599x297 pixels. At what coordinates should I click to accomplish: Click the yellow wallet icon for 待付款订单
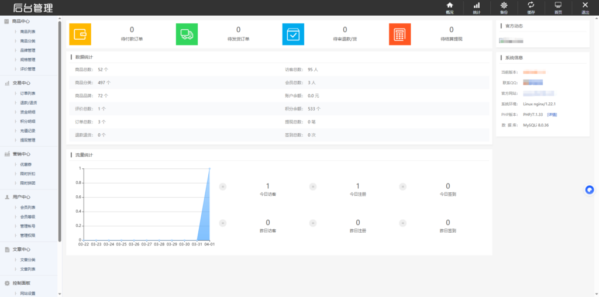[80, 34]
